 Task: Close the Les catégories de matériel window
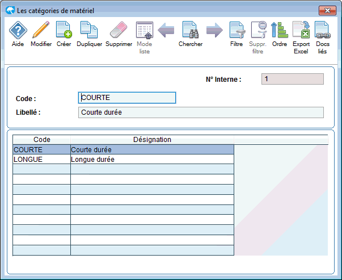point(327,10)
